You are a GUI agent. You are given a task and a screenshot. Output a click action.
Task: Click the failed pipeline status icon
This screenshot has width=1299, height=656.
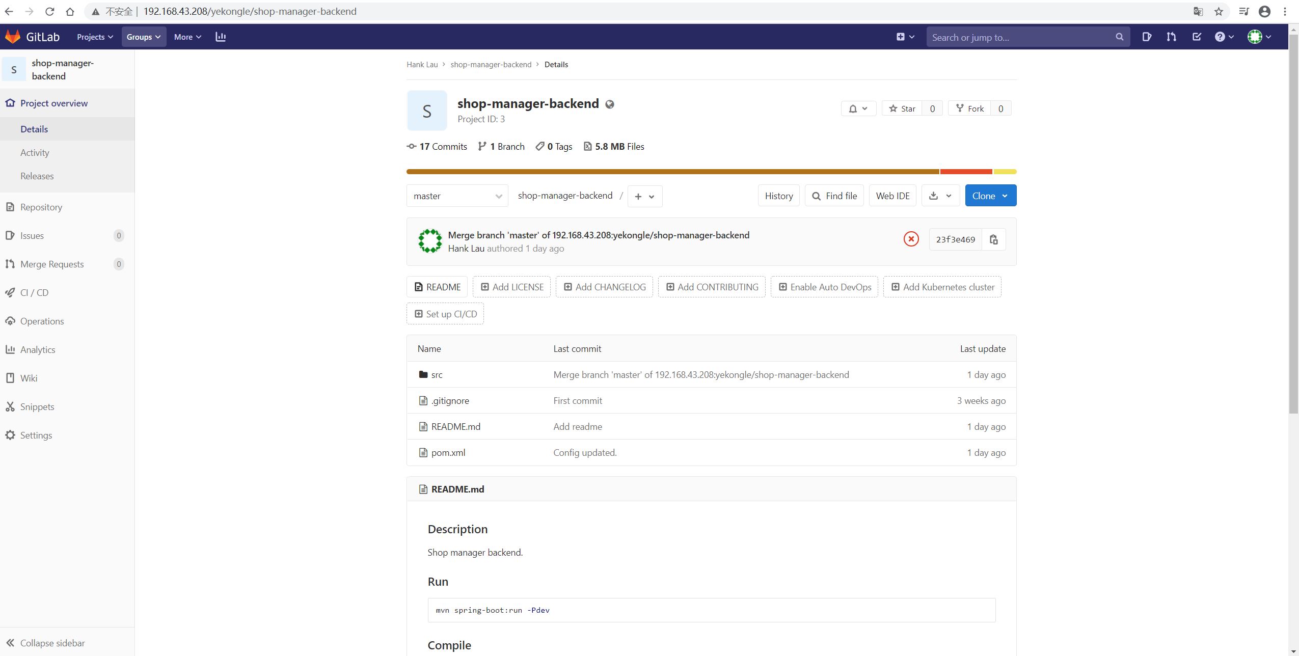911,239
